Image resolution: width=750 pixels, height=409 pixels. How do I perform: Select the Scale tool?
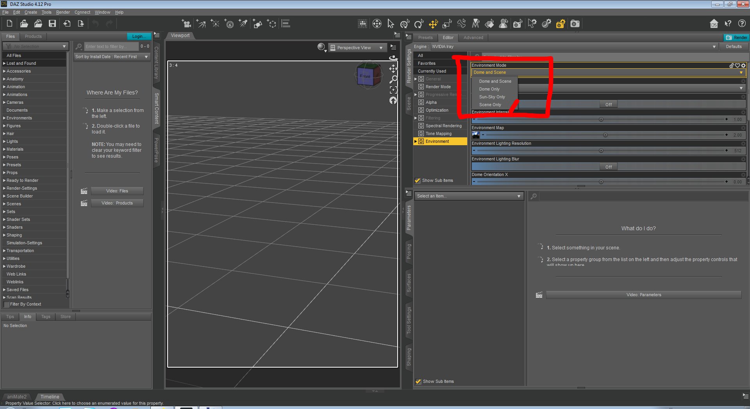[447, 24]
